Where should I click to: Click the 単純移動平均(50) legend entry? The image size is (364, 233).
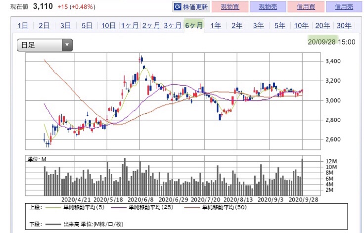tap(216, 207)
